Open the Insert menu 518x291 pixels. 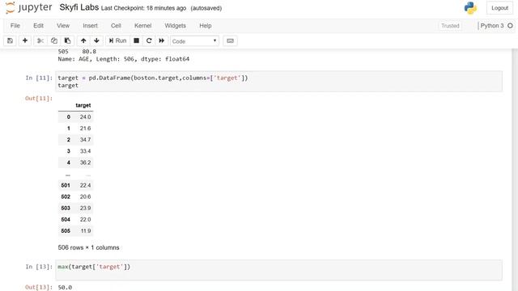pyautogui.click(x=90, y=26)
